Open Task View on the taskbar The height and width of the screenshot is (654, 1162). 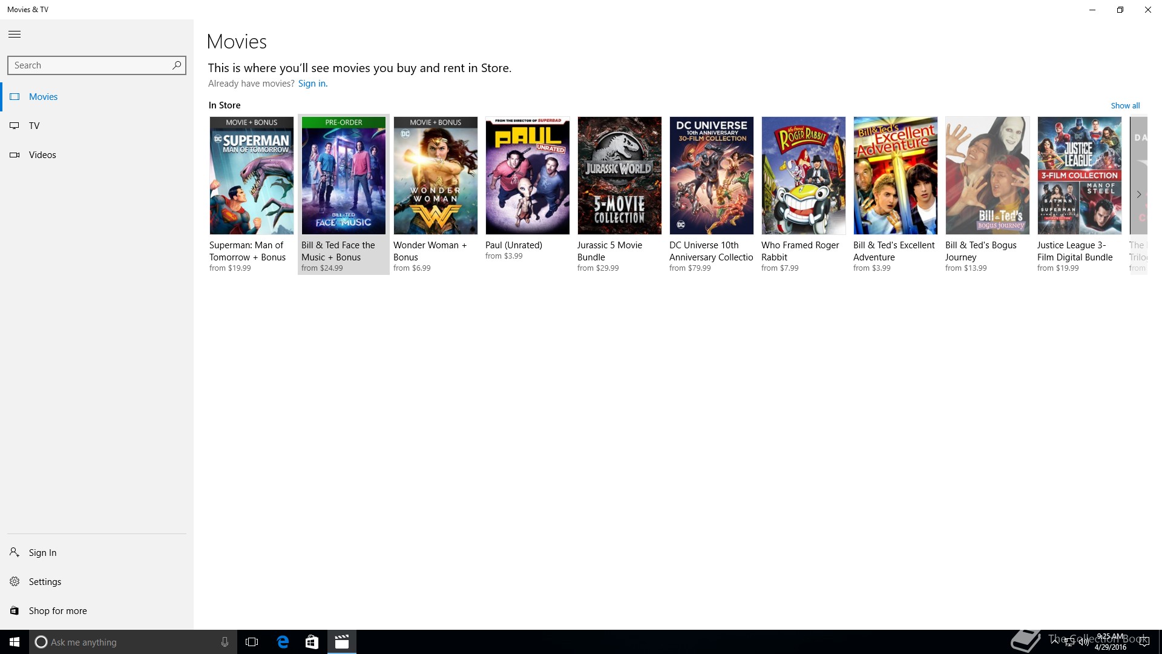(x=252, y=642)
